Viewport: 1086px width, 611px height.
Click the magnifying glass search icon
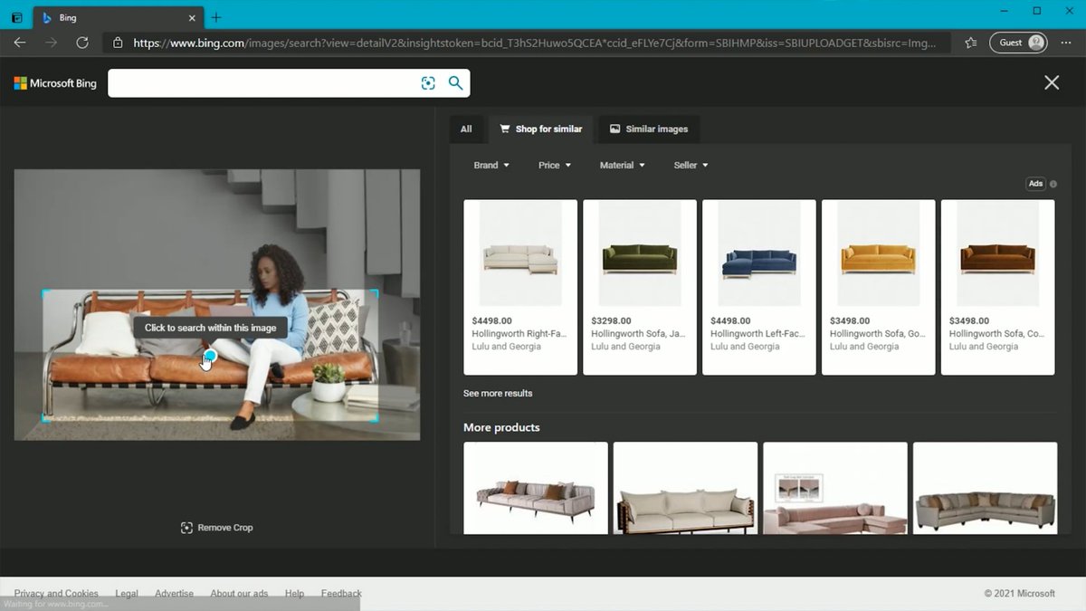[x=455, y=82]
